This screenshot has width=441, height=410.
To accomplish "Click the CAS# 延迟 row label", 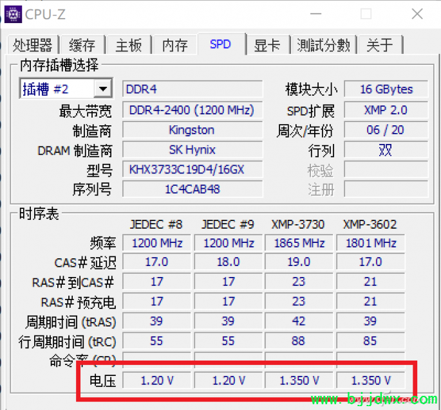I will pyautogui.click(x=85, y=263).
